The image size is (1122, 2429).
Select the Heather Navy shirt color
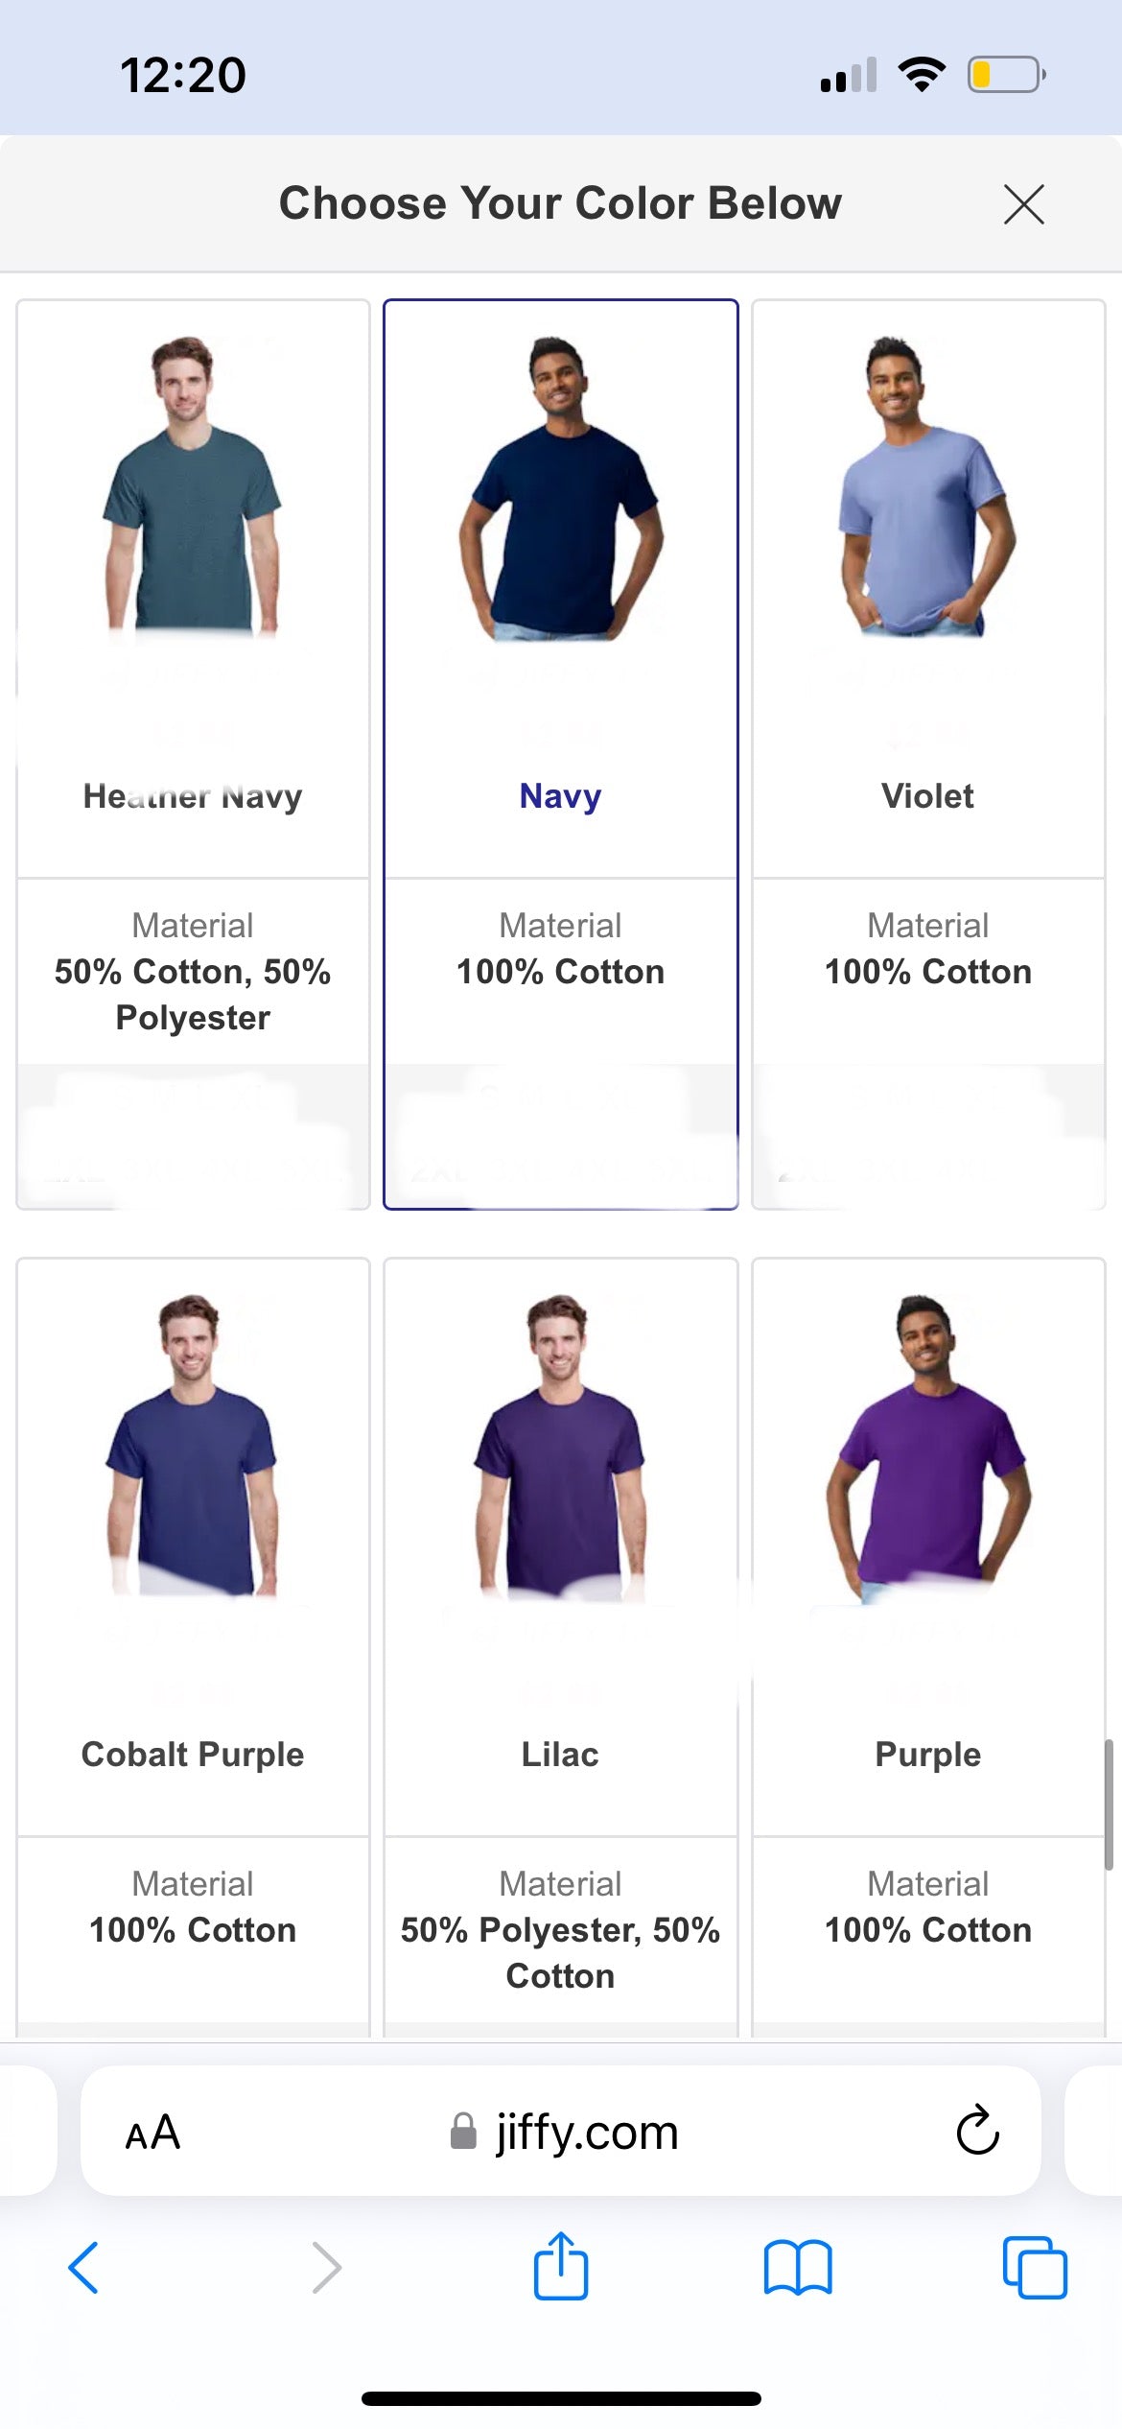click(193, 488)
